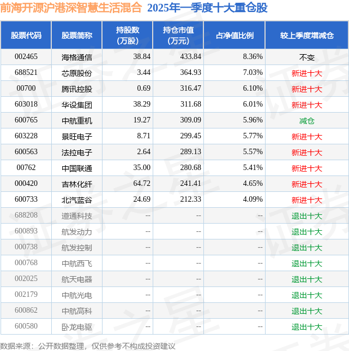The height and width of the screenshot is (351, 349).
Task: Select stock name 北汽蓝谷
Action: click(x=77, y=200)
